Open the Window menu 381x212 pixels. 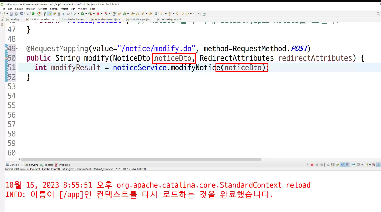point(83,9)
